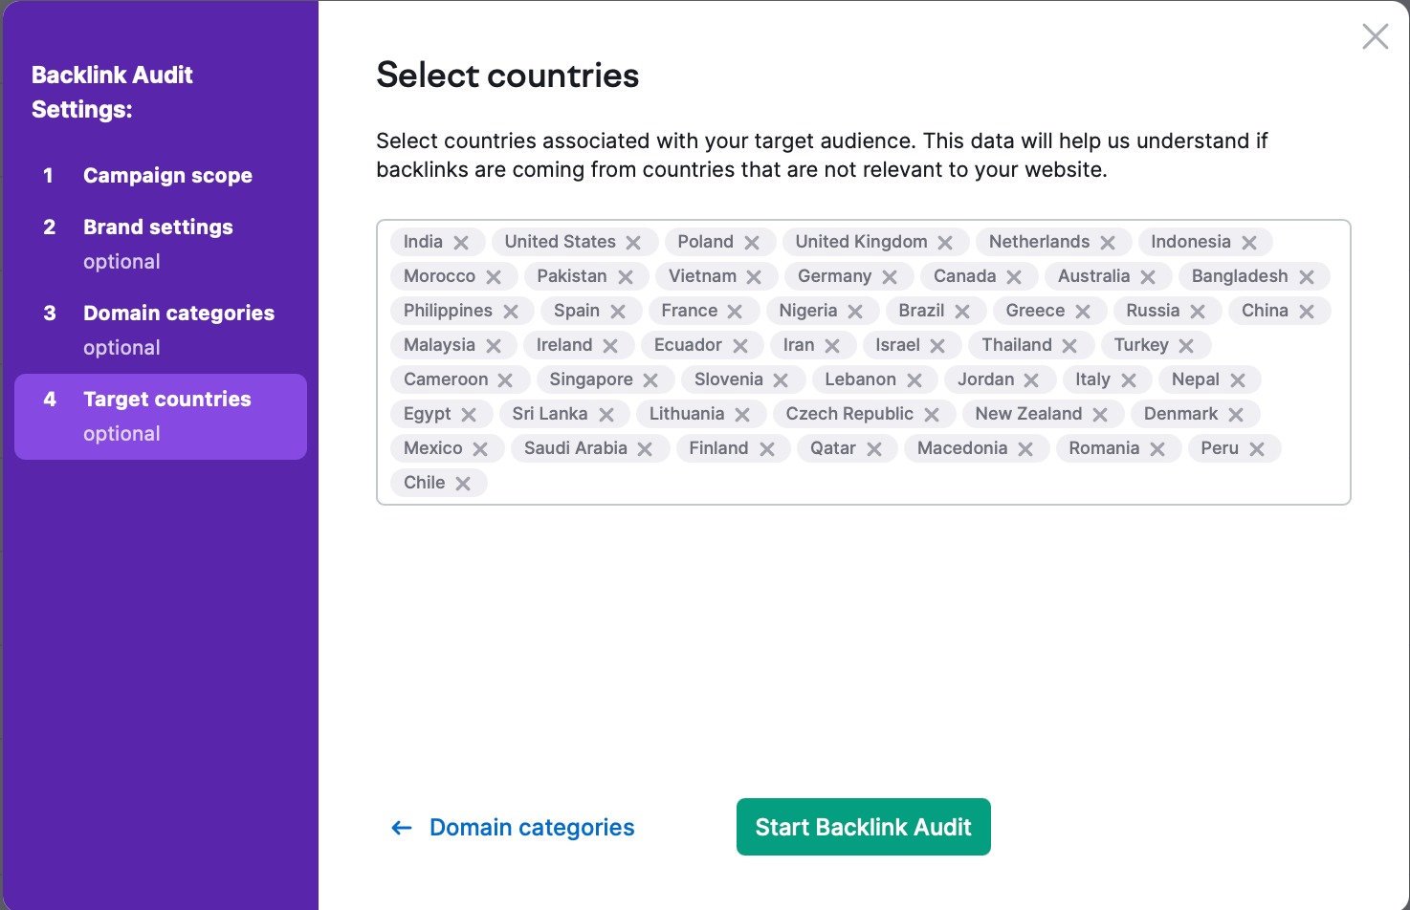The width and height of the screenshot is (1410, 910).
Task: Remove Thailand from the country list
Action: tap(1069, 346)
